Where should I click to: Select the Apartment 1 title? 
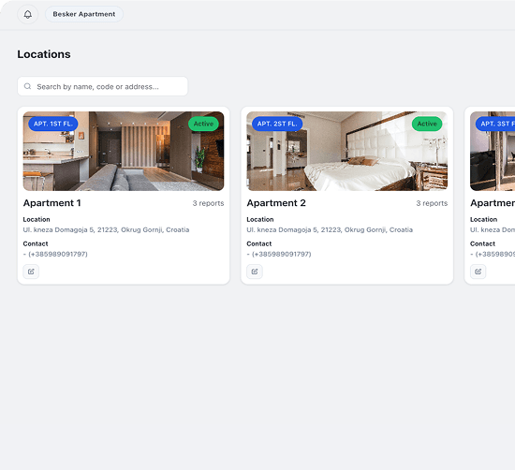(x=51, y=203)
